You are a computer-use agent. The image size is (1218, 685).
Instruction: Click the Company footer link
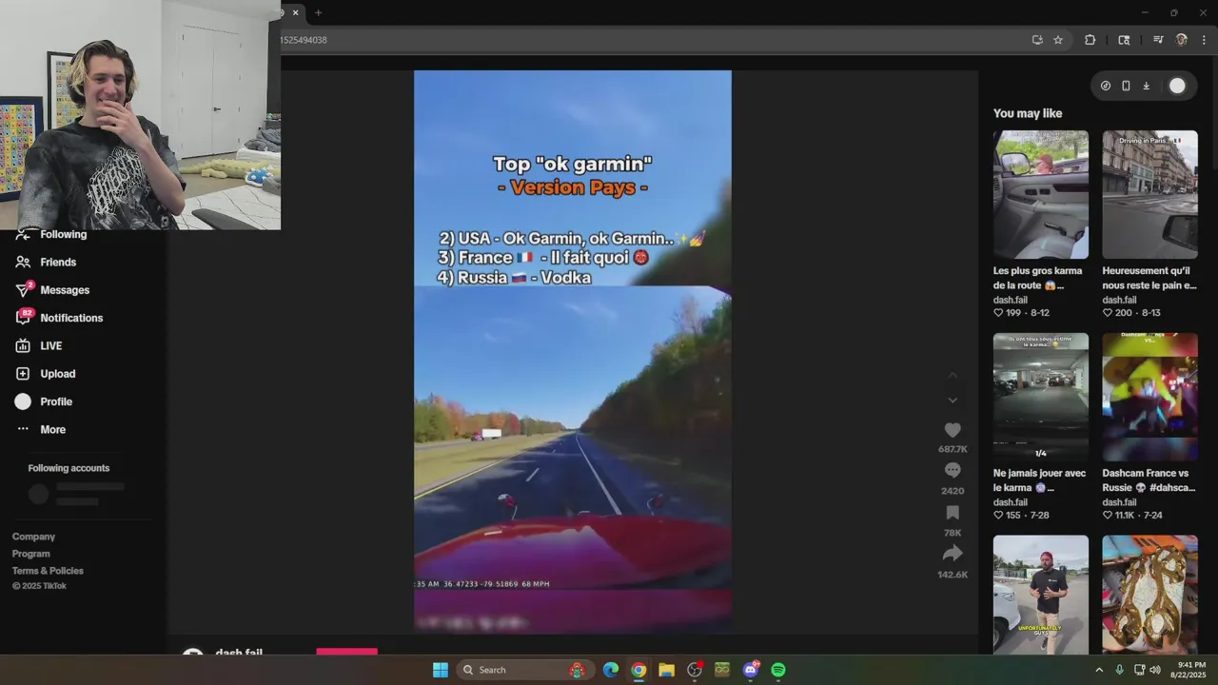(x=33, y=537)
